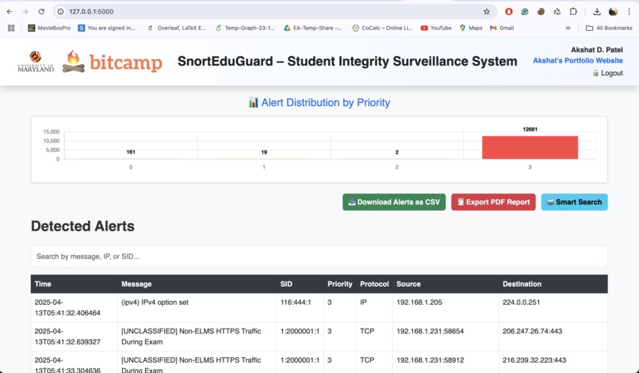
Task: Select destination cell 224.0.0.251
Action: [x=553, y=307]
